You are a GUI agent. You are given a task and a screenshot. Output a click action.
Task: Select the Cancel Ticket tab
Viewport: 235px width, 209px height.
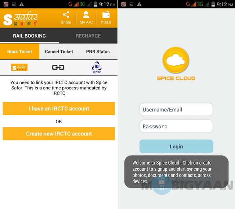pos(59,52)
